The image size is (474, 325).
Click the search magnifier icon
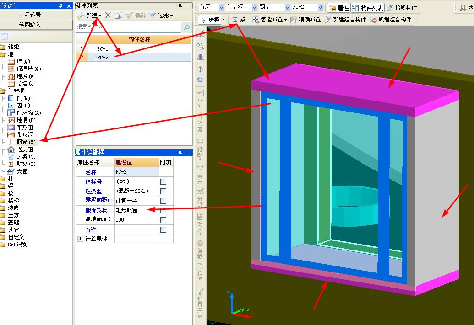(x=187, y=27)
